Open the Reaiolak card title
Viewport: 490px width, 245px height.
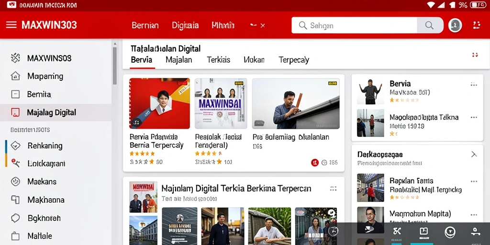pos(218,141)
